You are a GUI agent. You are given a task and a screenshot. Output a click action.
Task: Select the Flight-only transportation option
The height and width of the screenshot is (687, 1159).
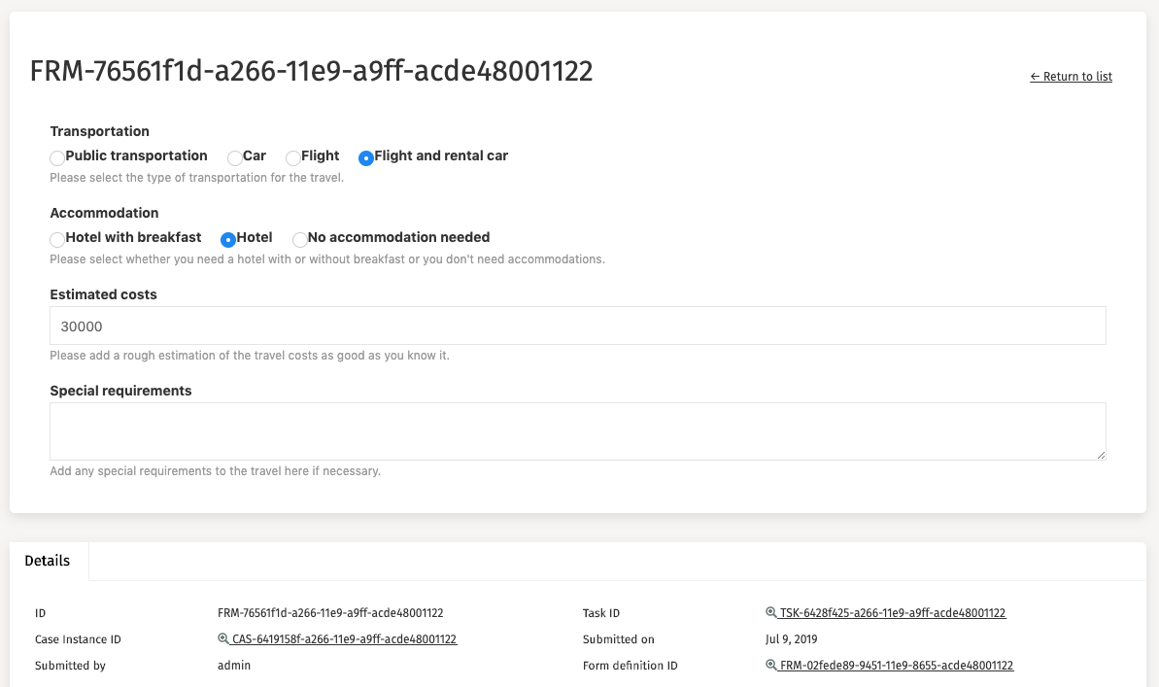[293, 157]
